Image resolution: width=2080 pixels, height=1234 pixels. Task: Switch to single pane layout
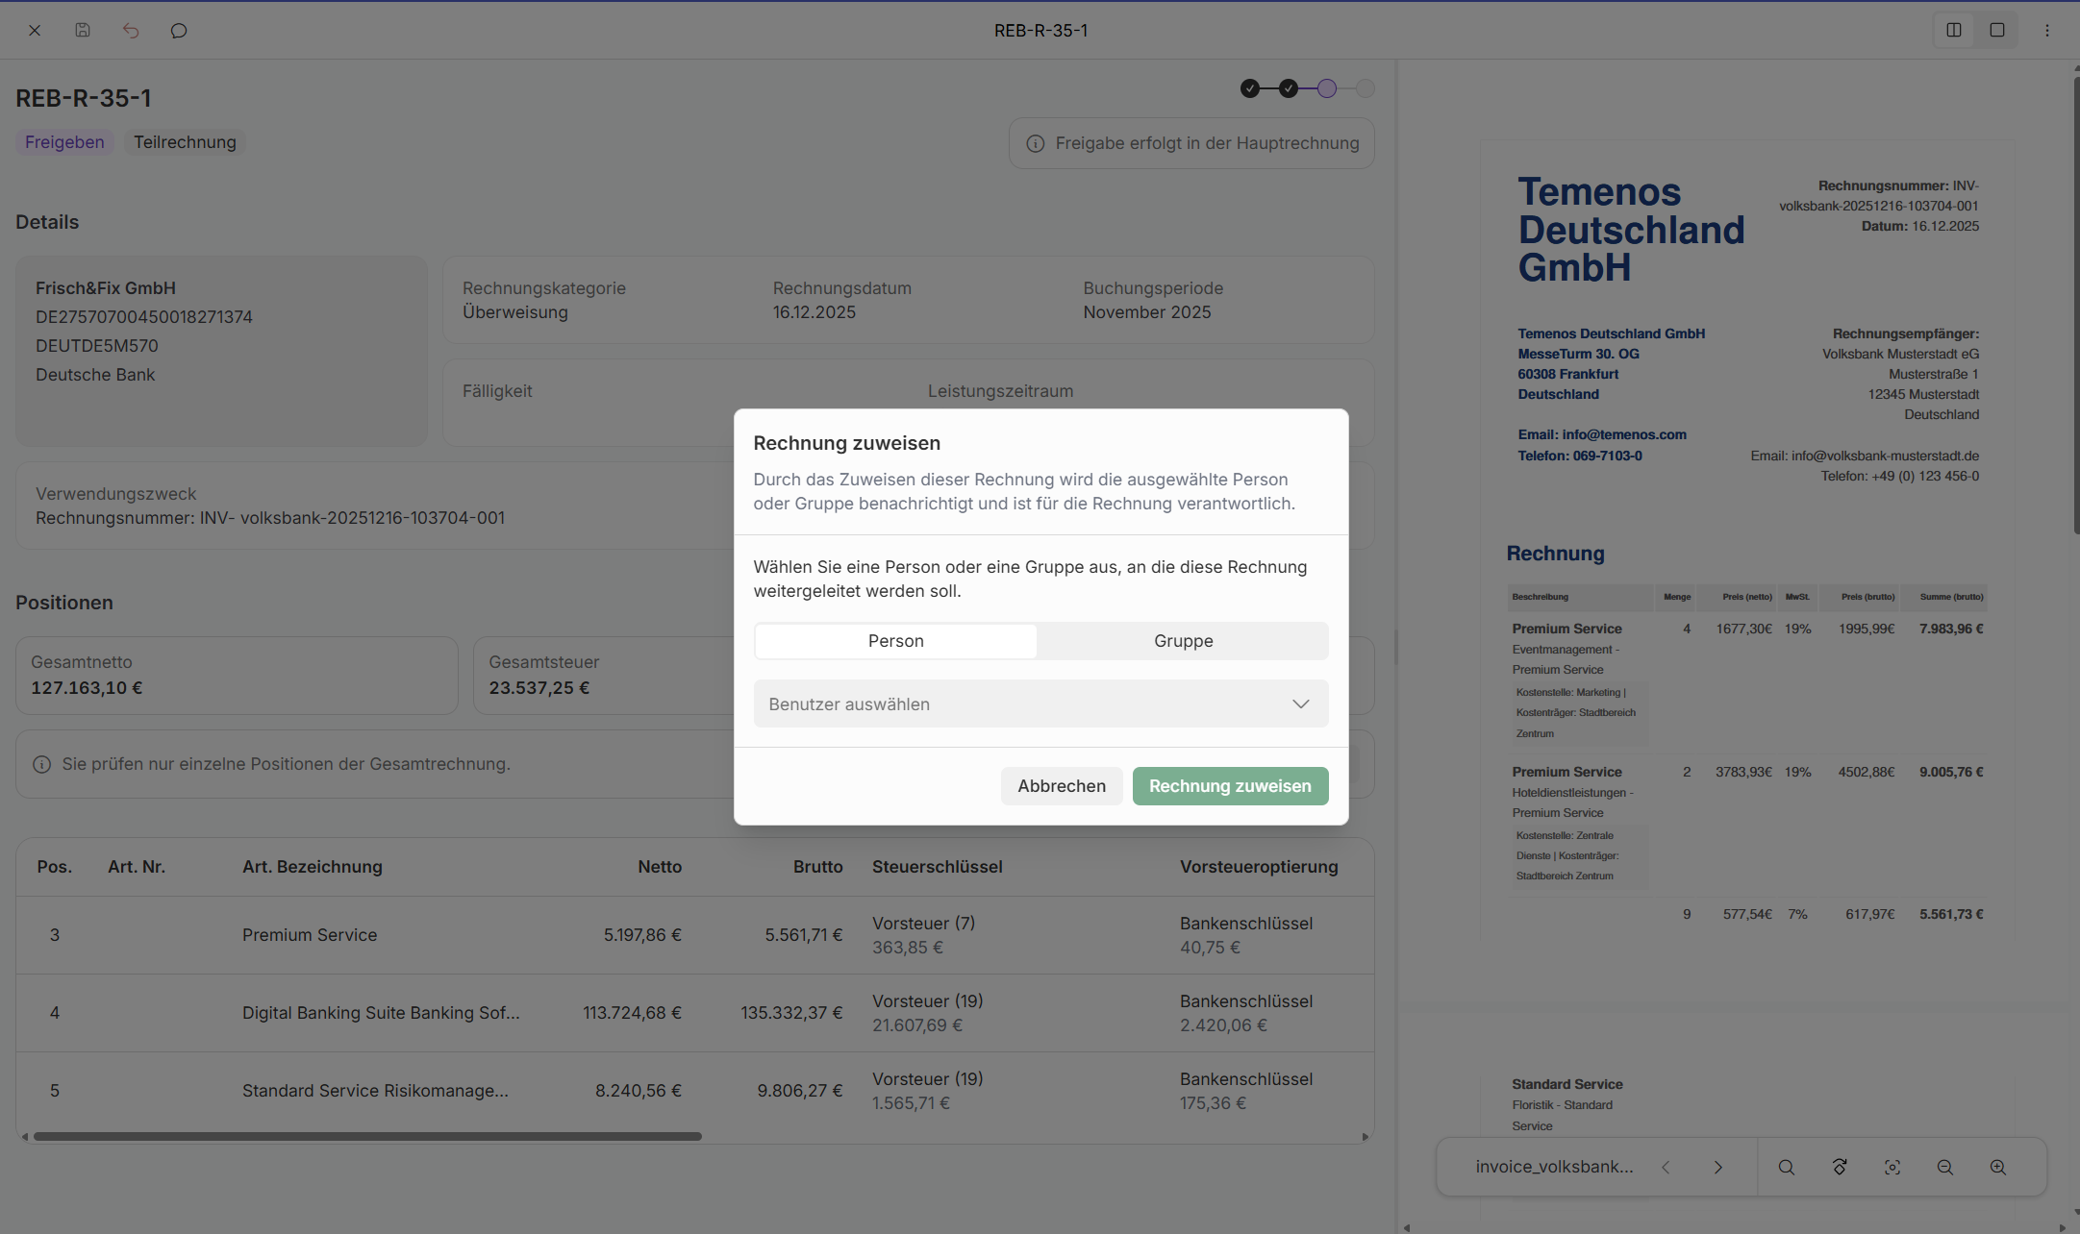1997,31
